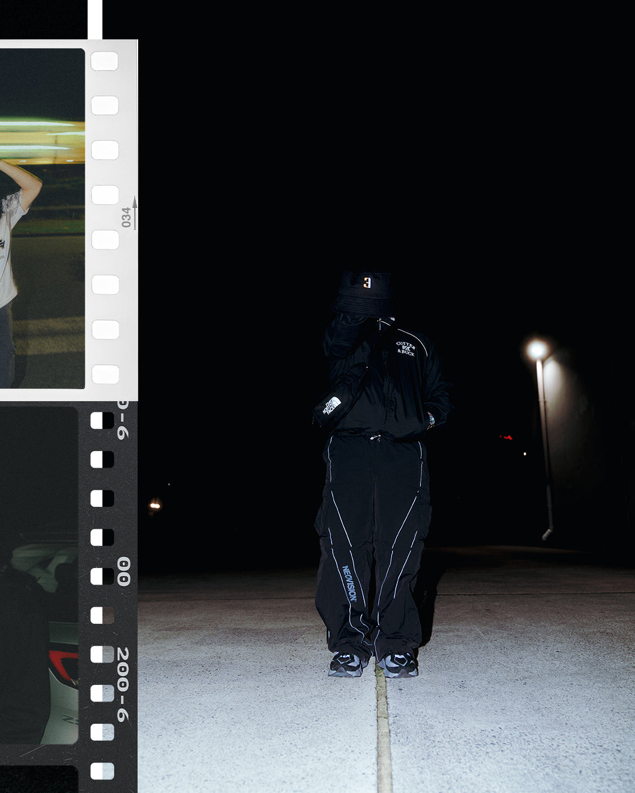The width and height of the screenshot is (635, 793).
Task: Click the Cutter & Buck jacket logo
Action: tap(406, 348)
